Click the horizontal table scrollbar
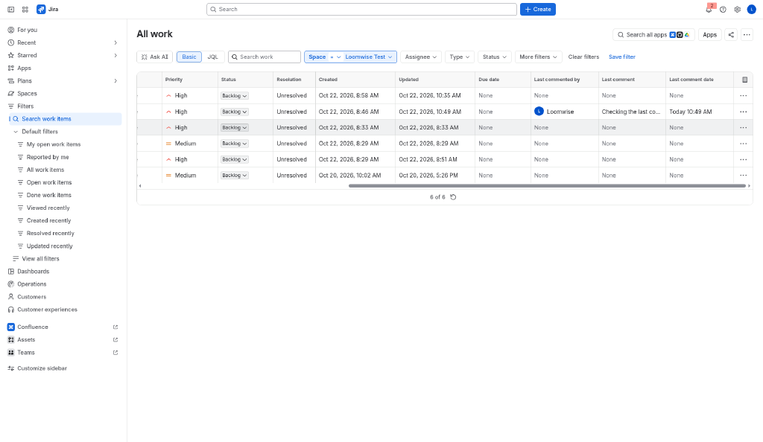Screen dimensions: 763x442 547,185
